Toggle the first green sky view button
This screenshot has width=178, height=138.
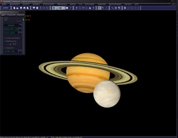tap(54, 8)
